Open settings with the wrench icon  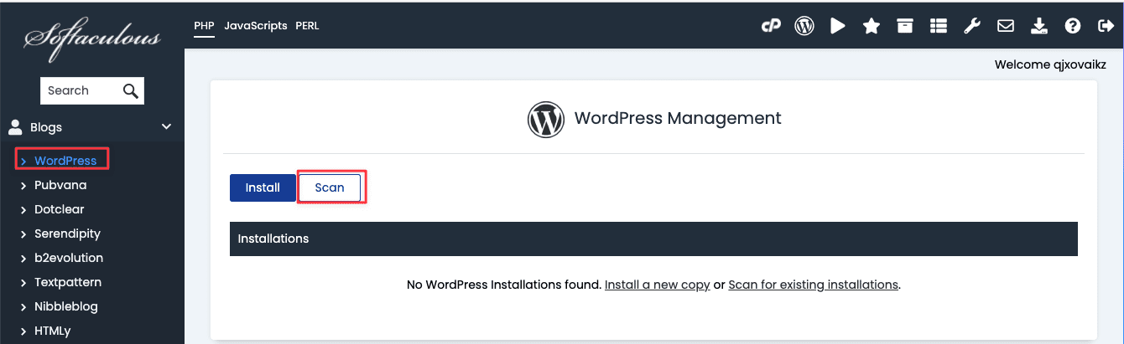(x=972, y=26)
